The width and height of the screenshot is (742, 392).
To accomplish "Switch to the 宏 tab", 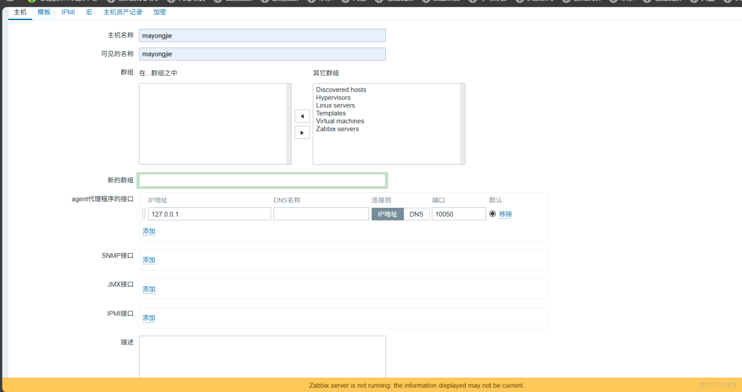I will click(x=89, y=13).
